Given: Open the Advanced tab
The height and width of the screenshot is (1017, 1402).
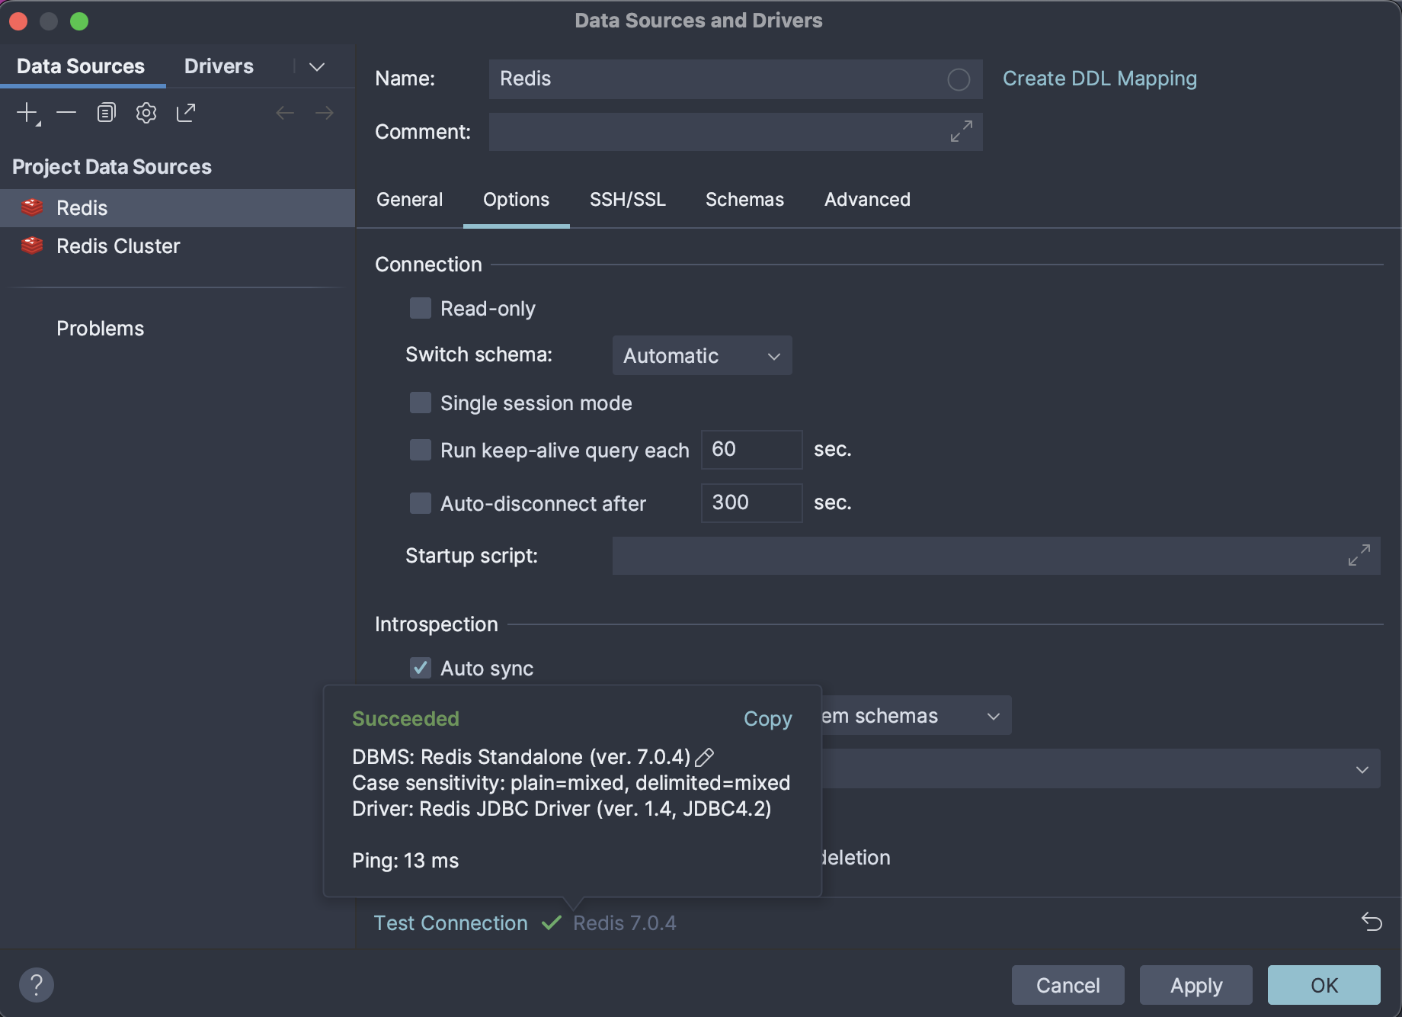Looking at the screenshot, I should (866, 199).
